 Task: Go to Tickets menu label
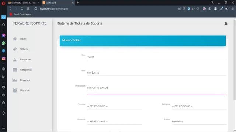tap(24, 49)
